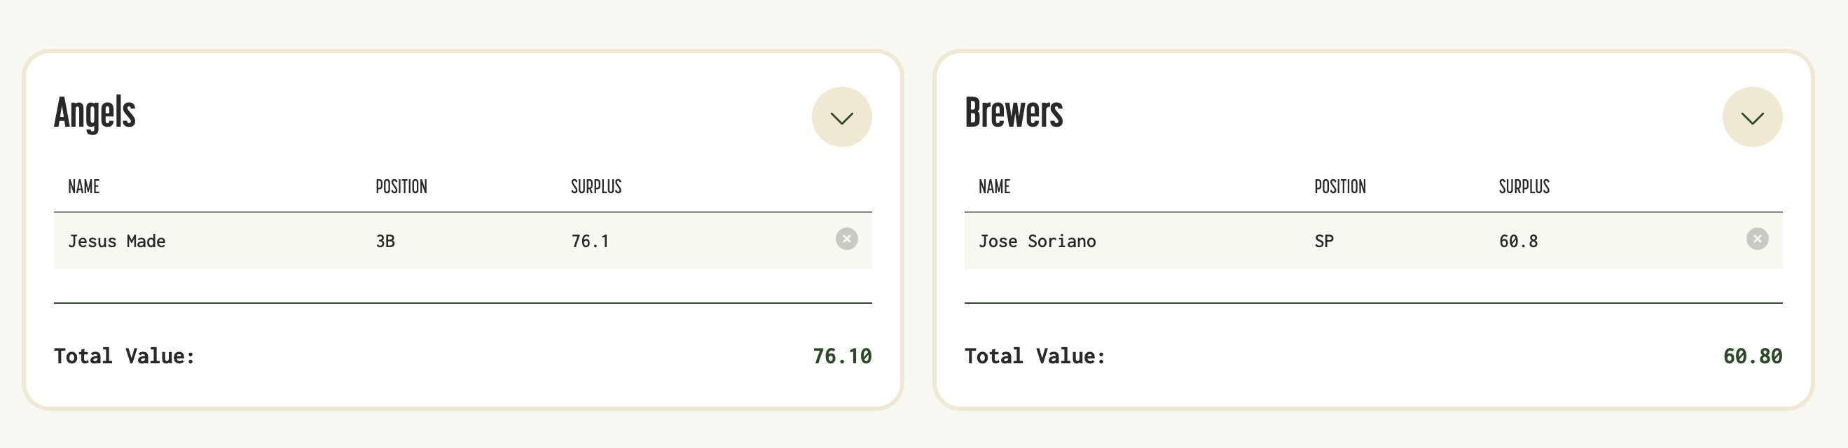The image size is (1848, 448).
Task: Remove Jose Soriano from Brewers trade
Action: point(1757,239)
